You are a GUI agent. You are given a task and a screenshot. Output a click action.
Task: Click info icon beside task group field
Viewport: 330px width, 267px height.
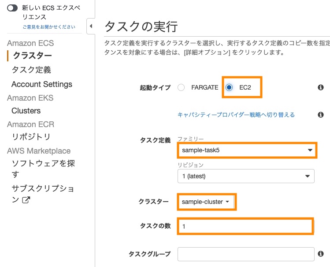320,254
